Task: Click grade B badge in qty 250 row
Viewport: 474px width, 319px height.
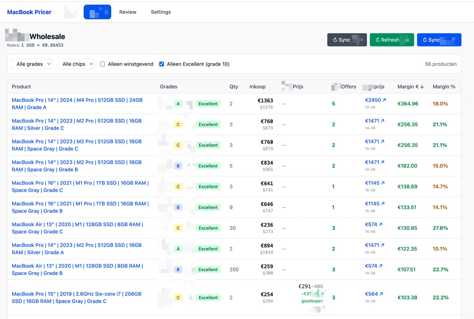Action: (178, 270)
